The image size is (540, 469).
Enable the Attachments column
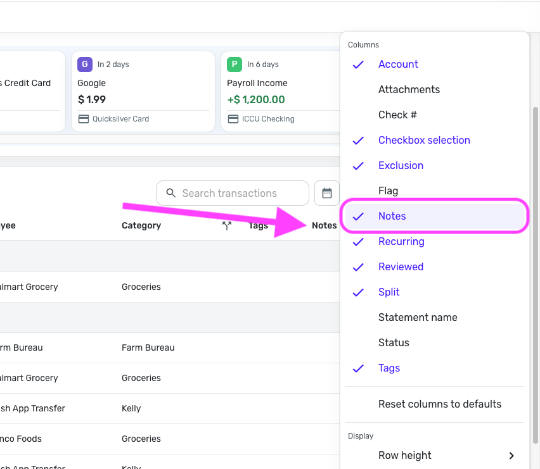[x=435, y=89]
